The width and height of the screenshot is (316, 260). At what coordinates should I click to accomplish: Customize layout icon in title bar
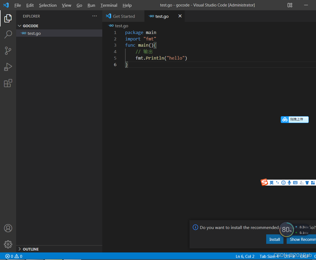[x=290, y=5]
